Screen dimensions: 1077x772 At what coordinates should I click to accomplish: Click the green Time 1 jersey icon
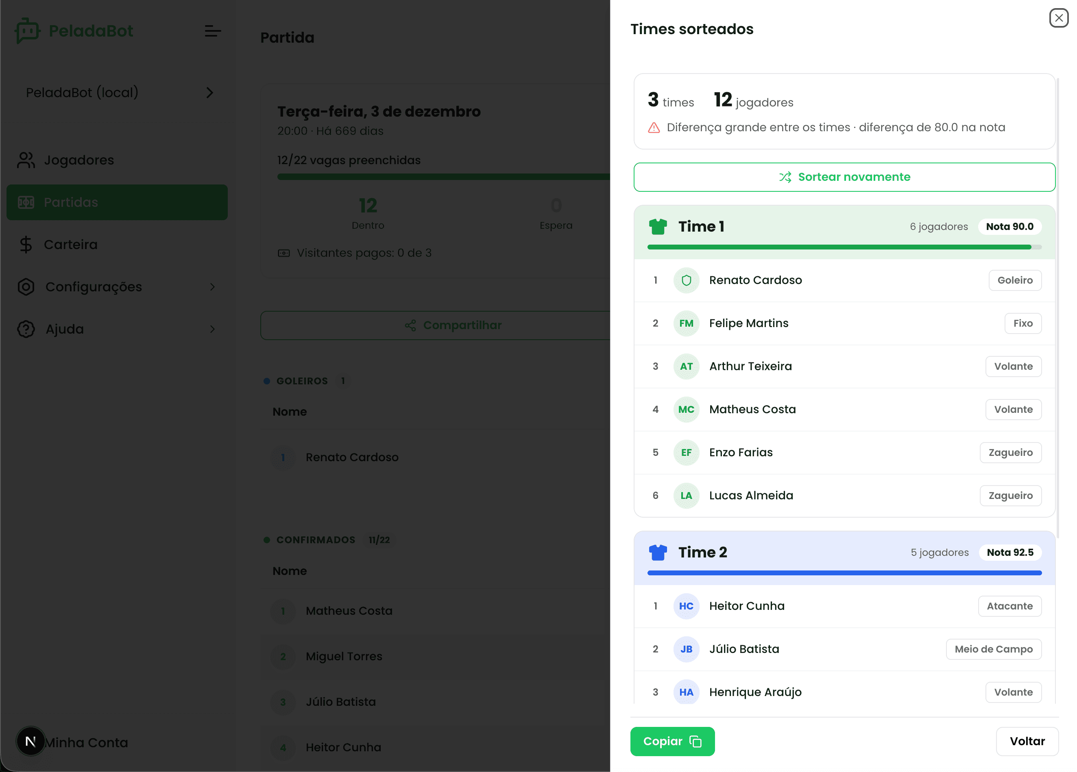[658, 226]
